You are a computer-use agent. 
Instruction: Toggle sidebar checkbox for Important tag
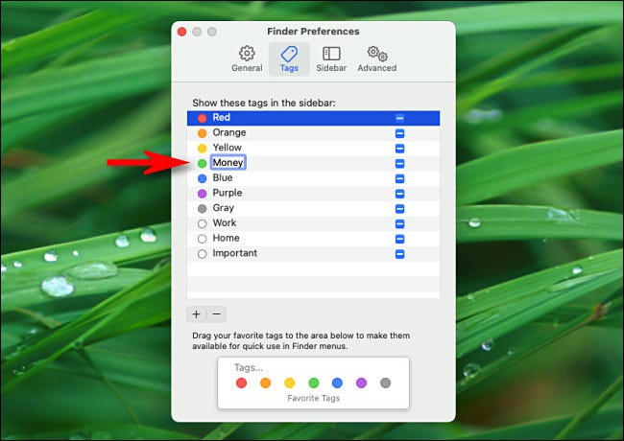tap(399, 254)
